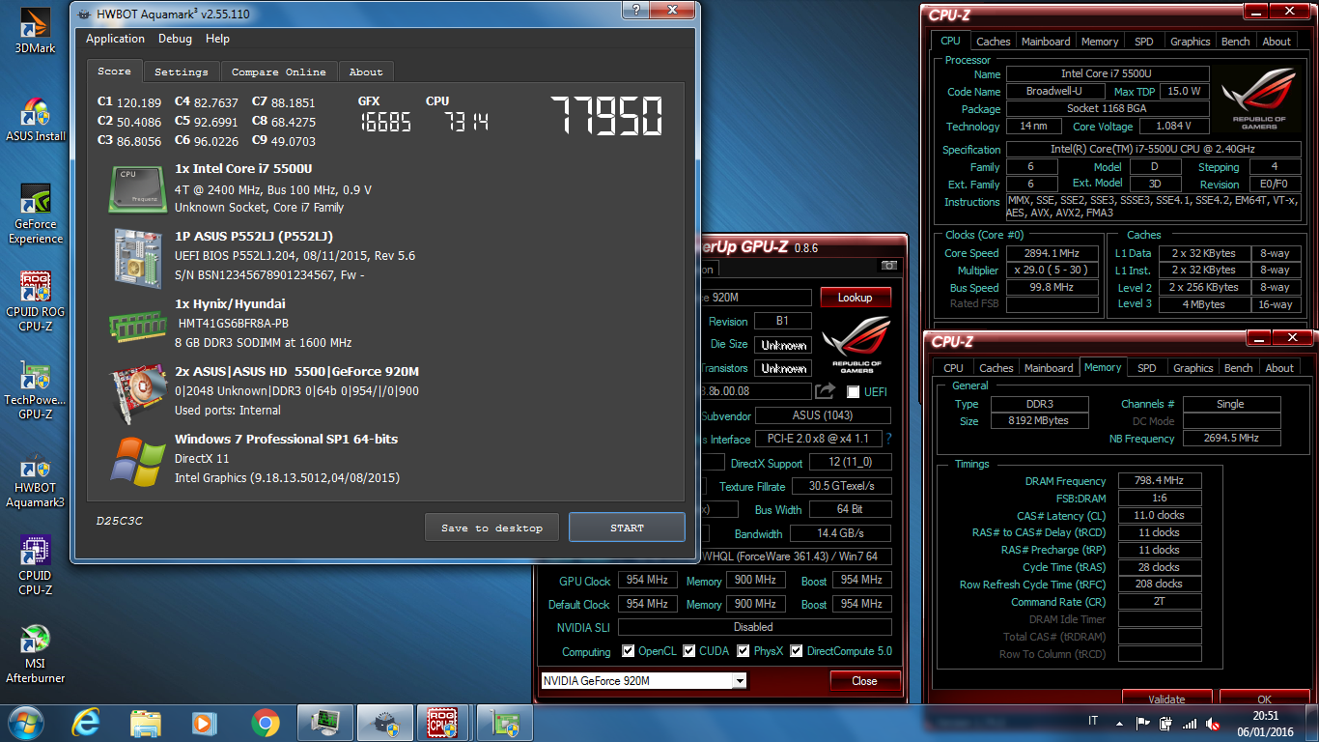
Task: Open Debug menu in Aquamark
Action: click(x=175, y=39)
